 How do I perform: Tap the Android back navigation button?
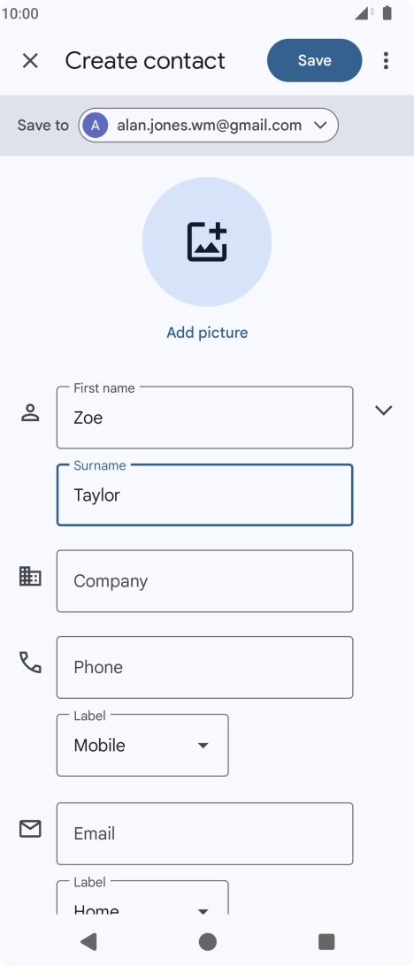[x=88, y=941]
